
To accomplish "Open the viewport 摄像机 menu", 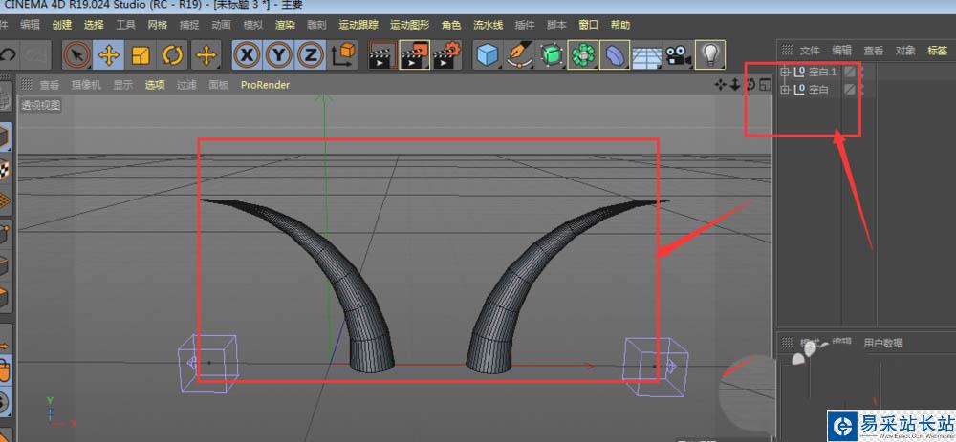I will point(86,85).
